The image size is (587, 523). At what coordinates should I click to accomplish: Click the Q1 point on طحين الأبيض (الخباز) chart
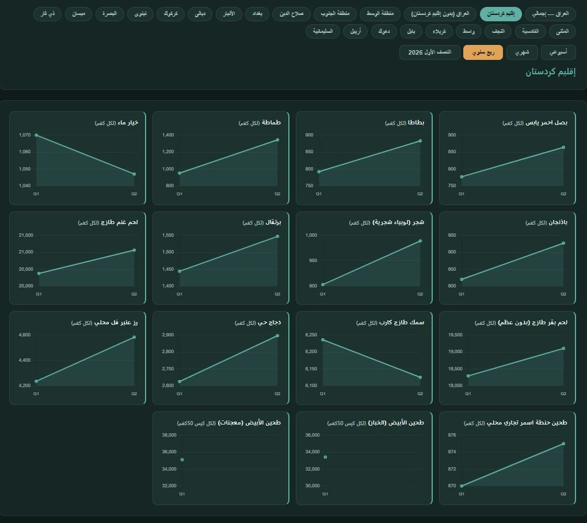tap(325, 457)
